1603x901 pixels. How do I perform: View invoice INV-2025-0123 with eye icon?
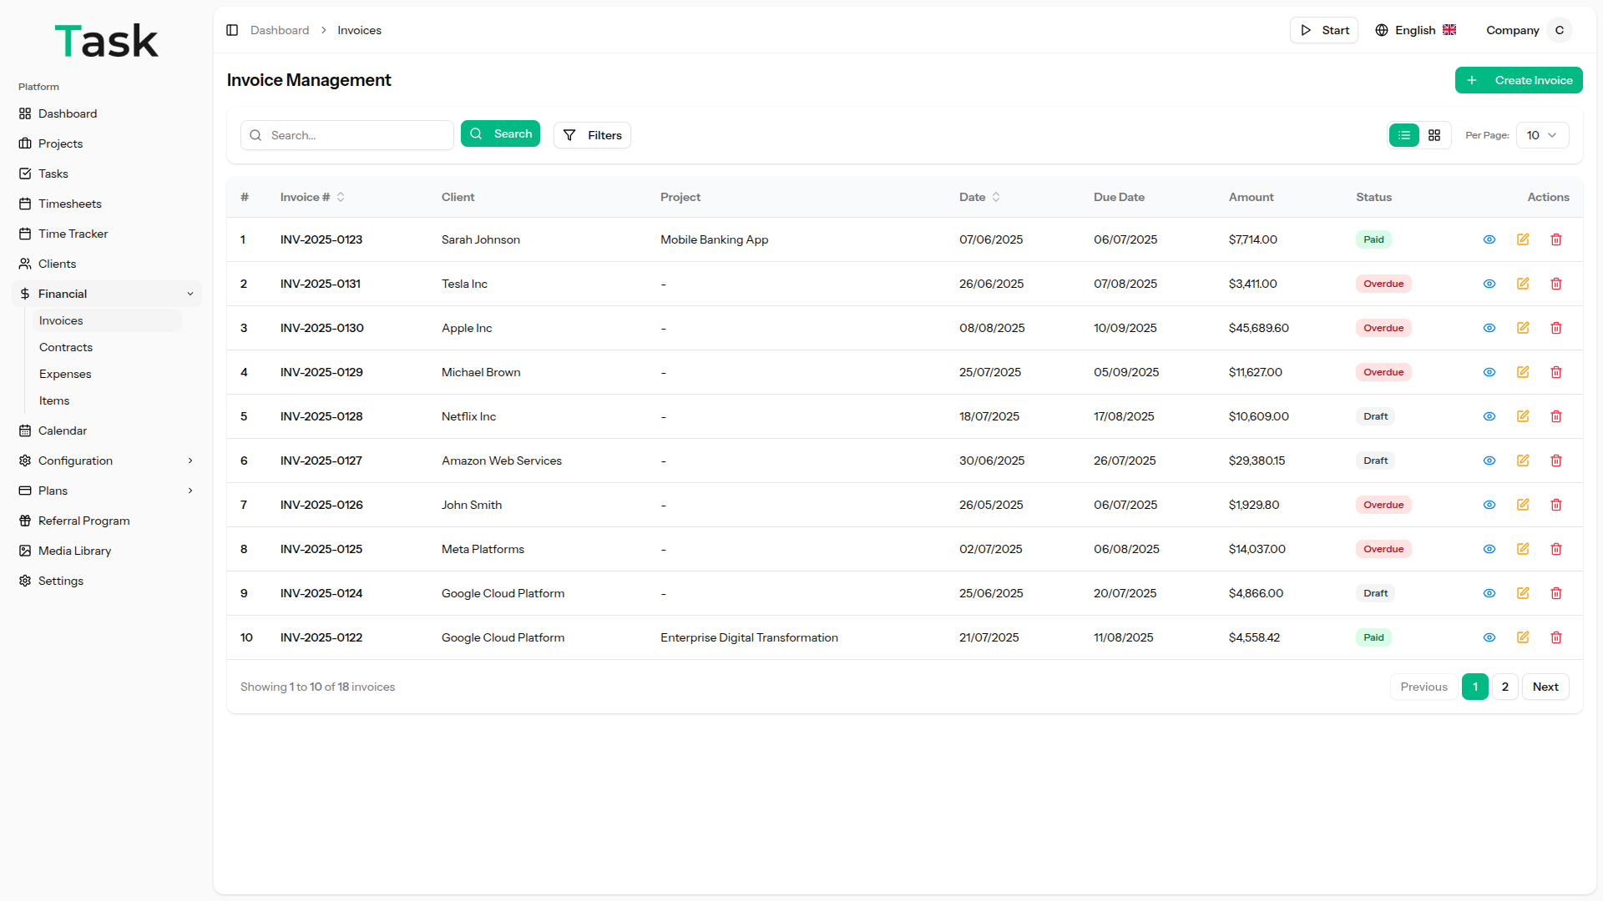point(1489,239)
